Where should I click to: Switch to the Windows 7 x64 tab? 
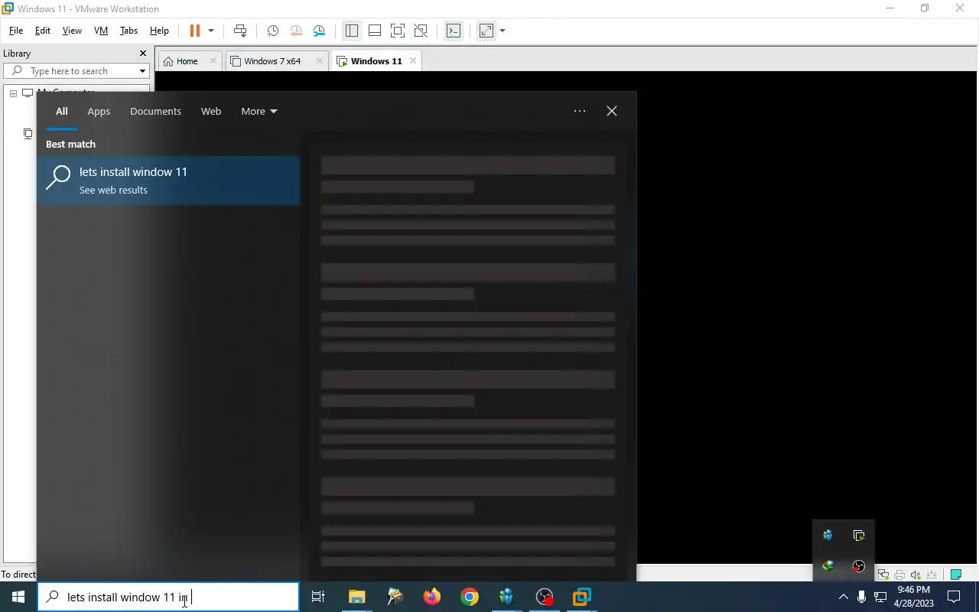click(x=272, y=61)
